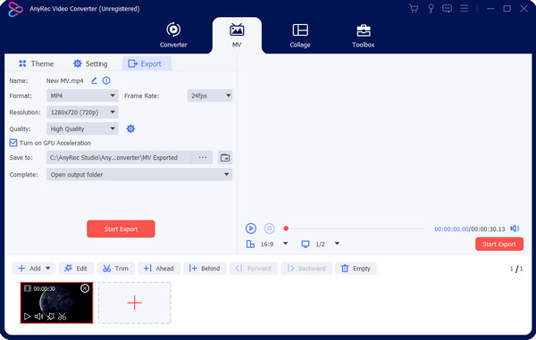
Task: Click the three-dots browse button
Action: (x=203, y=157)
